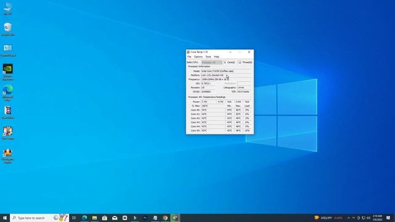Click the Platform field showing LGA 1151

pyautogui.click(x=227, y=75)
